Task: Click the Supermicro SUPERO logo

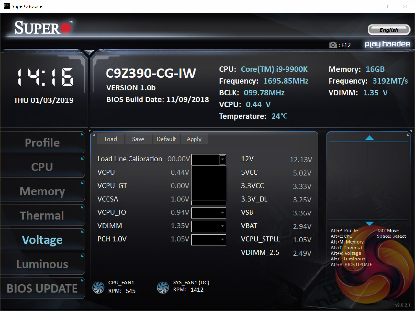Action: pos(43,28)
